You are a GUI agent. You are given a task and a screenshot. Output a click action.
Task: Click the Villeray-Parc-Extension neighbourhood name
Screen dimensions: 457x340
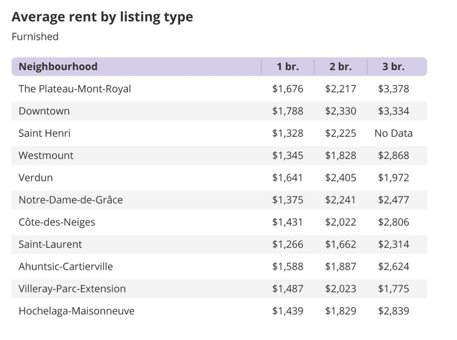(72, 289)
